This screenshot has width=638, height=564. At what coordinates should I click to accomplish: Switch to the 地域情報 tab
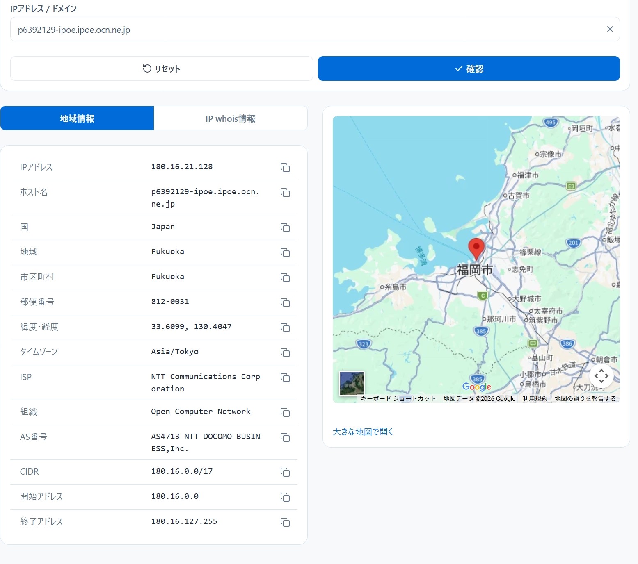77,118
